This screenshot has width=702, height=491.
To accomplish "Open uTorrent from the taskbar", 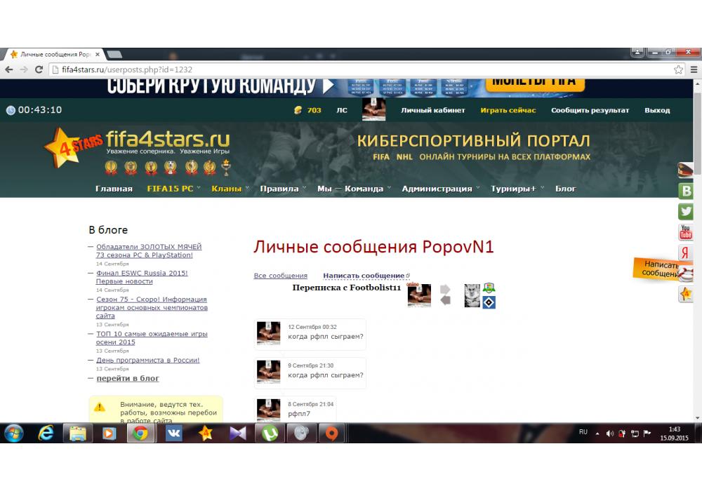I will coord(269,433).
